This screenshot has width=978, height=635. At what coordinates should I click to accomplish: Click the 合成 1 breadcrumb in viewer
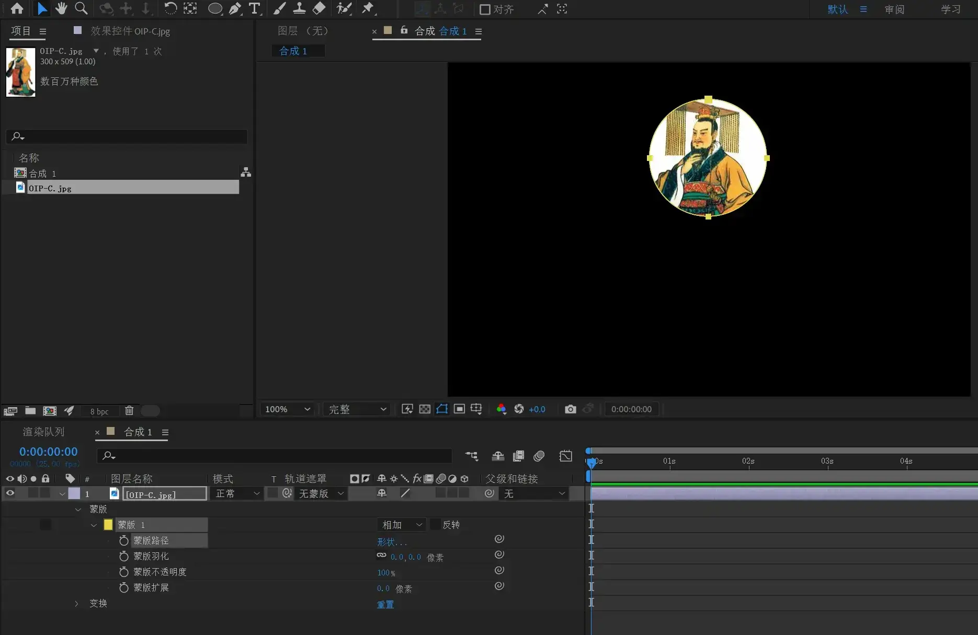(x=293, y=51)
